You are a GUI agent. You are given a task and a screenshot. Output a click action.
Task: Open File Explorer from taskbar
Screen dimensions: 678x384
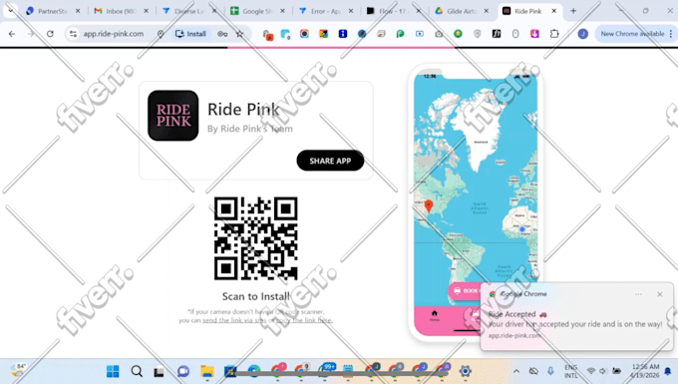[207, 371]
